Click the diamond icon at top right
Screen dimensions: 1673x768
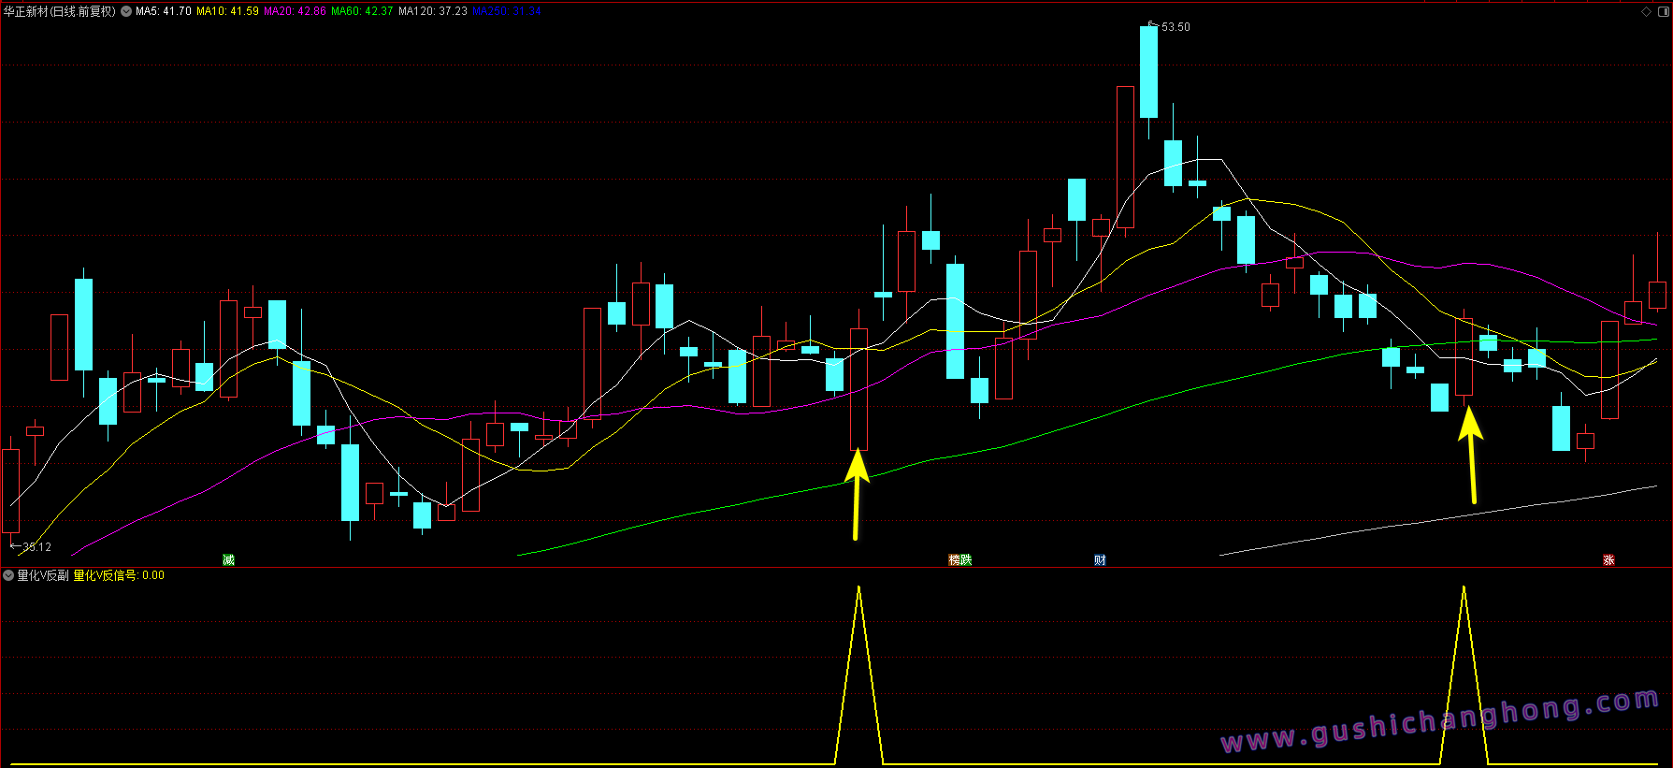pyautogui.click(x=1647, y=11)
